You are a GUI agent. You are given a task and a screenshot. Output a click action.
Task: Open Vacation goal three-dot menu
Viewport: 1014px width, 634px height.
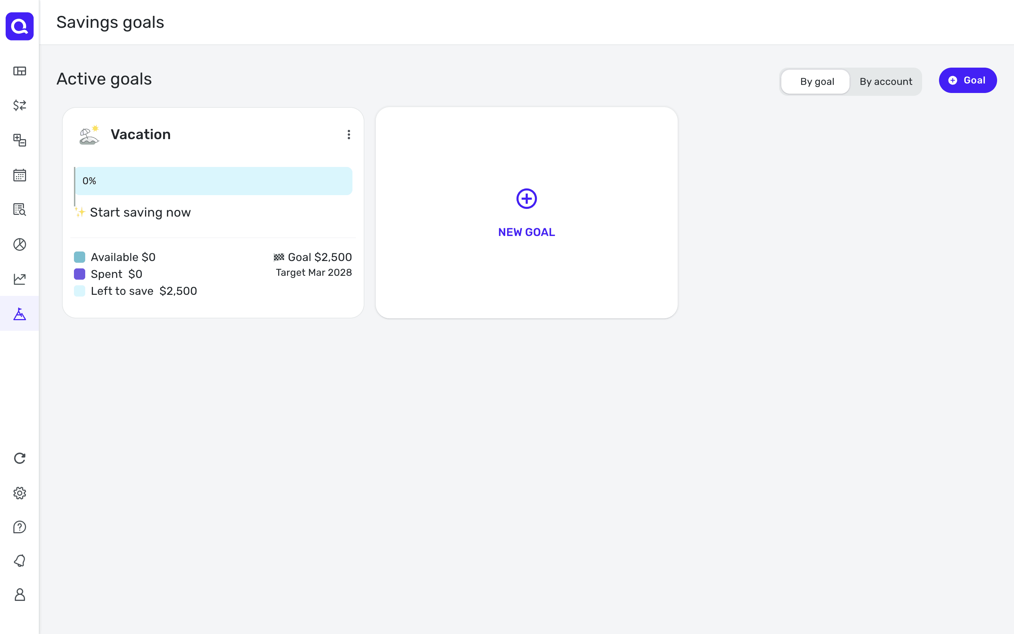(349, 135)
